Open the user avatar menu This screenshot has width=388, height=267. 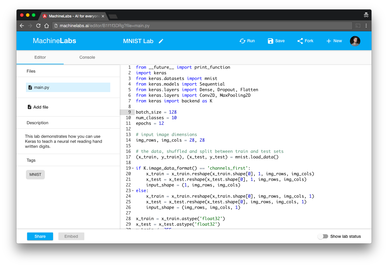click(x=355, y=41)
